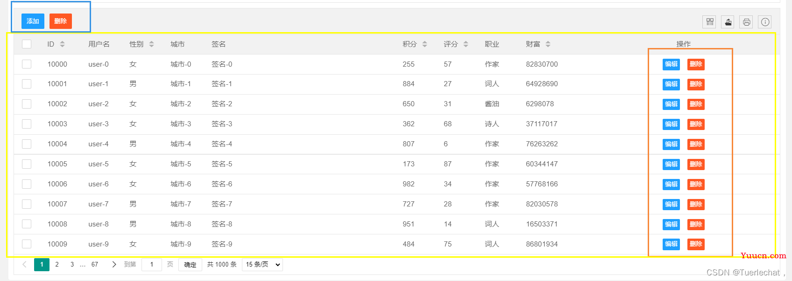Sort by the ID column arrows
This screenshot has width=792, height=281.
(x=62, y=44)
